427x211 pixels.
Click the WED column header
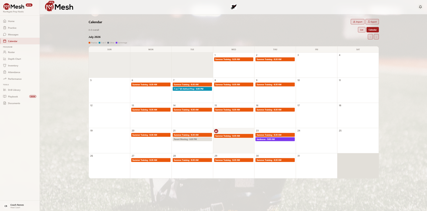pyautogui.click(x=234, y=49)
